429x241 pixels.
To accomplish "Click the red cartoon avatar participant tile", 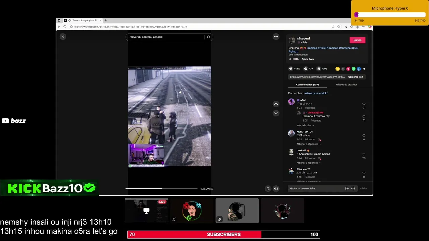I will point(192,211).
